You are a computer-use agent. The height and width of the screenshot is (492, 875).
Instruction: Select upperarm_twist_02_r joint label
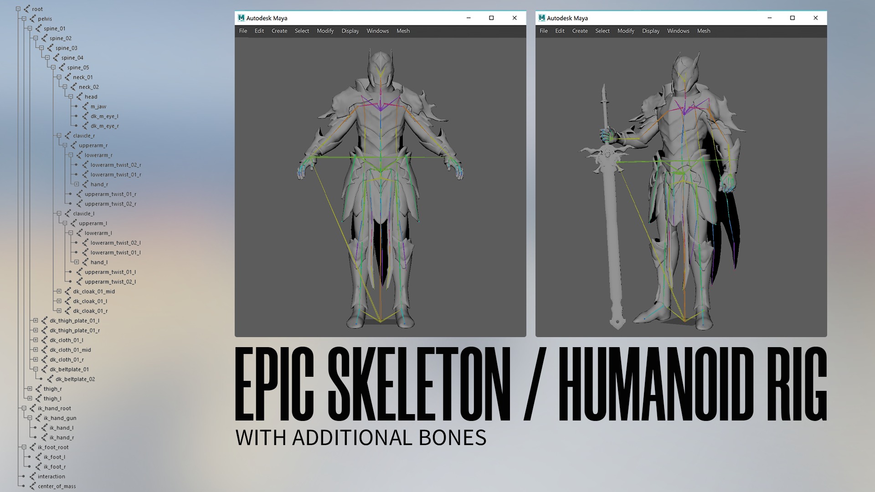111,204
